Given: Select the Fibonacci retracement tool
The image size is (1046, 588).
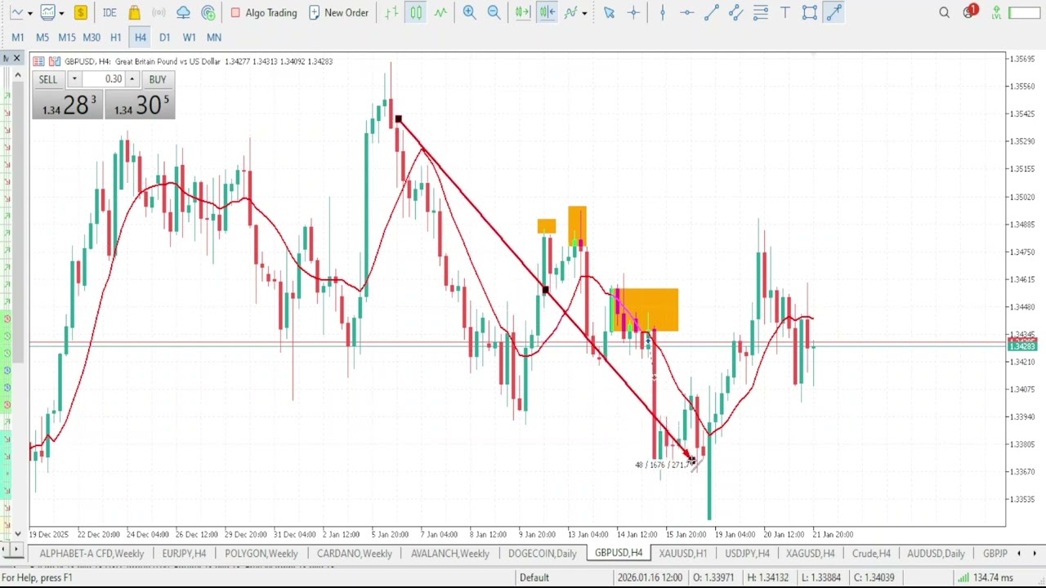Looking at the screenshot, I should (x=760, y=12).
